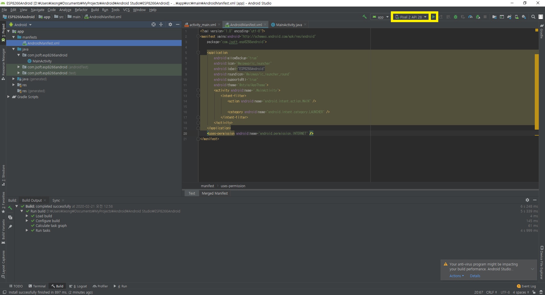Click the user account avatar icon
Viewport: 545px width, 295px height.
541,17
